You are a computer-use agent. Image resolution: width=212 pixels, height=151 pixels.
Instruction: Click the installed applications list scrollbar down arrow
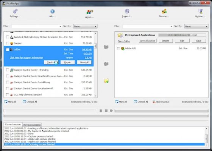(95, 96)
